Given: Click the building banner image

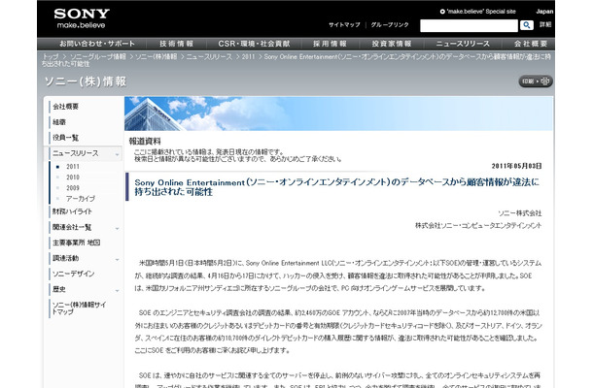Looking at the screenshot, I should [x=338, y=113].
